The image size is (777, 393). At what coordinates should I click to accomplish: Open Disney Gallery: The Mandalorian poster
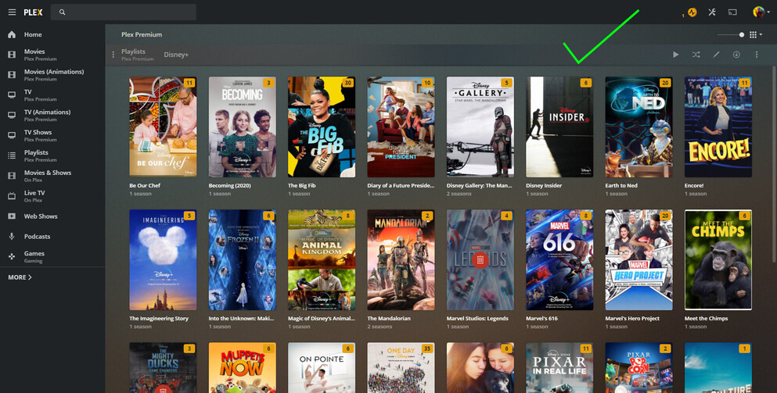tap(480, 127)
